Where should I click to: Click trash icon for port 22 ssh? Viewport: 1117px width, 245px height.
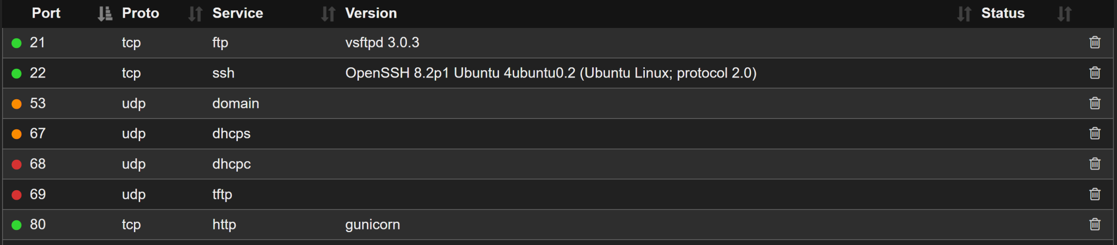pos(1095,73)
